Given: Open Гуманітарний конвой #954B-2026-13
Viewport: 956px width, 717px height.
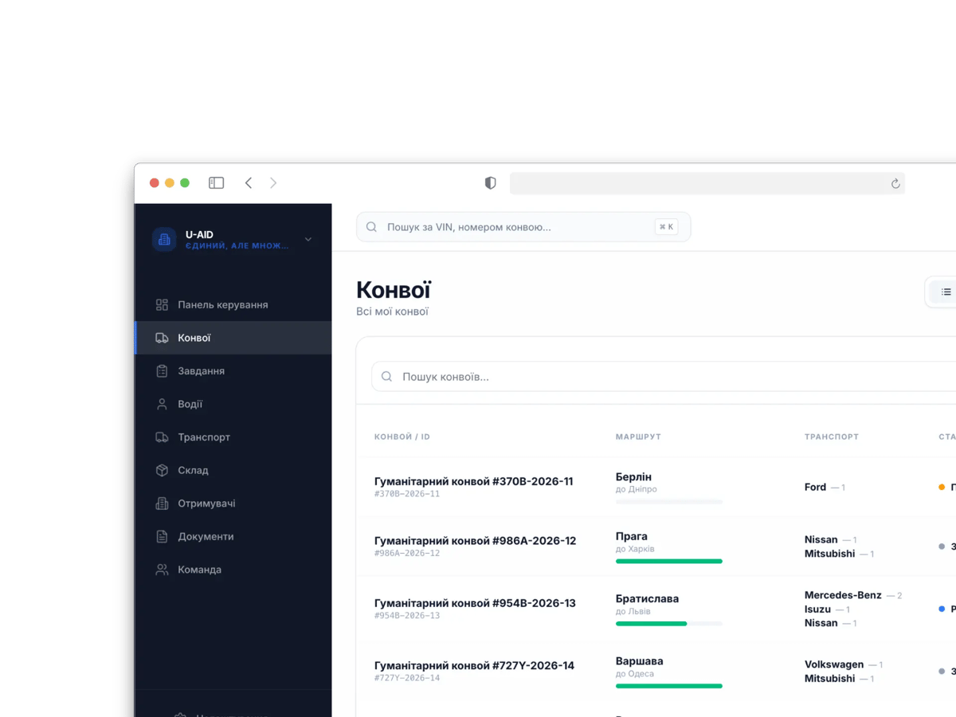Looking at the screenshot, I should point(475,603).
